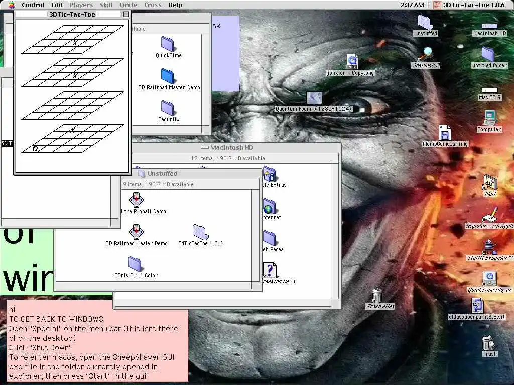The width and height of the screenshot is (514, 385).
Task: Click the O mark on the bottom board
Action: pos(35,149)
